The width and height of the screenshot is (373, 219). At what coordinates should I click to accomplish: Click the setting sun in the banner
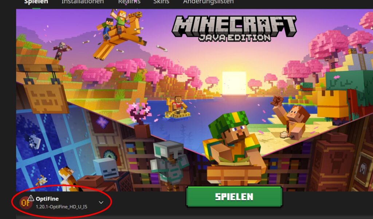coord(234,83)
